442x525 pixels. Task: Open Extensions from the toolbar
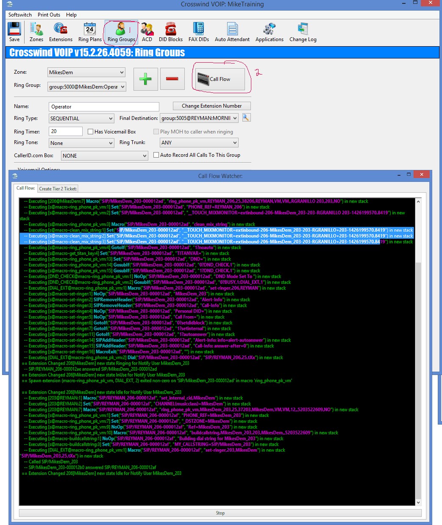(x=61, y=30)
